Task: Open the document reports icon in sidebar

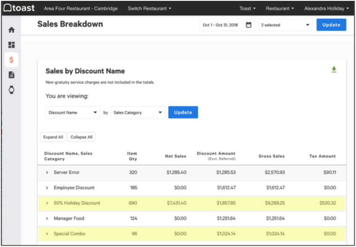Action: [x=11, y=75]
